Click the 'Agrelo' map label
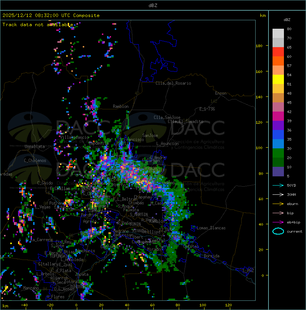Screen dimensions: 306x310 click(90, 221)
